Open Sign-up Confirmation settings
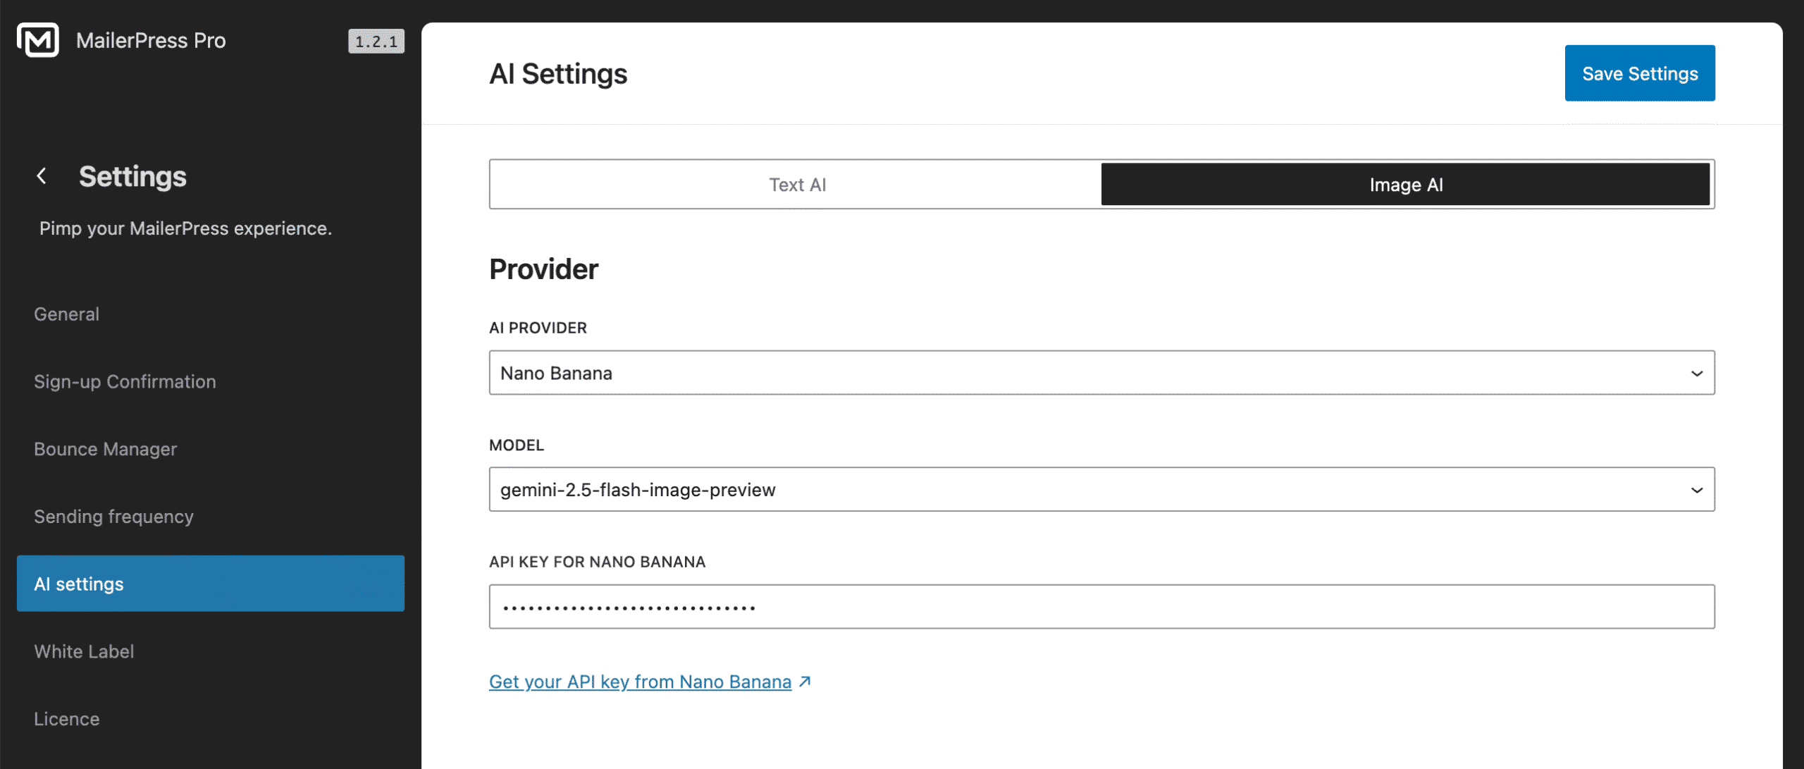This screenshot has height=769, width=1804. tap(125, 381)
